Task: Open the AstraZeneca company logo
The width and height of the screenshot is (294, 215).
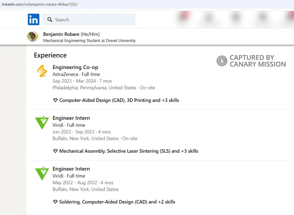Action: tap(42, 71)
